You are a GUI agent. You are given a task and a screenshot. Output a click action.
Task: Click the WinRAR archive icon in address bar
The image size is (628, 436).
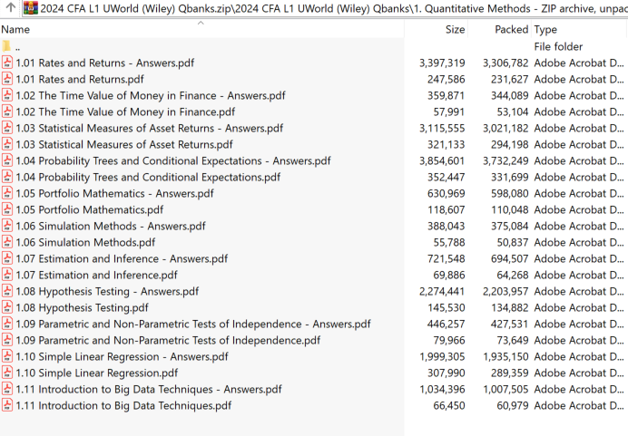point(30,8)
